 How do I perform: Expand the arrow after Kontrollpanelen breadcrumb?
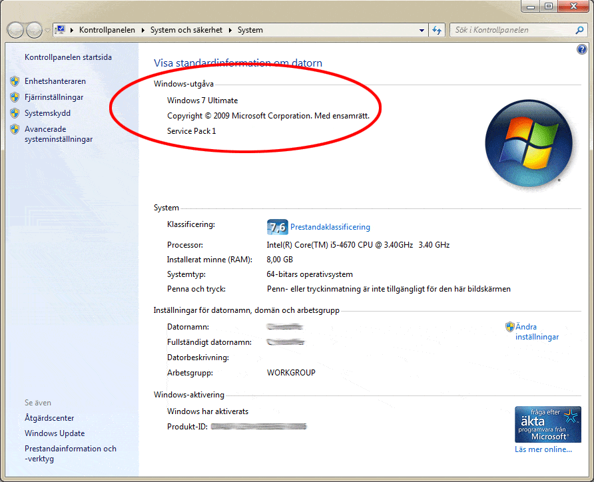143,30
